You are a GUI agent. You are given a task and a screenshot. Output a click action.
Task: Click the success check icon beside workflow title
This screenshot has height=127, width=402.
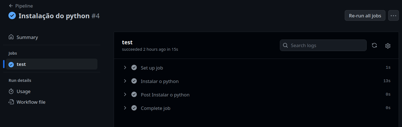(12, 16)
